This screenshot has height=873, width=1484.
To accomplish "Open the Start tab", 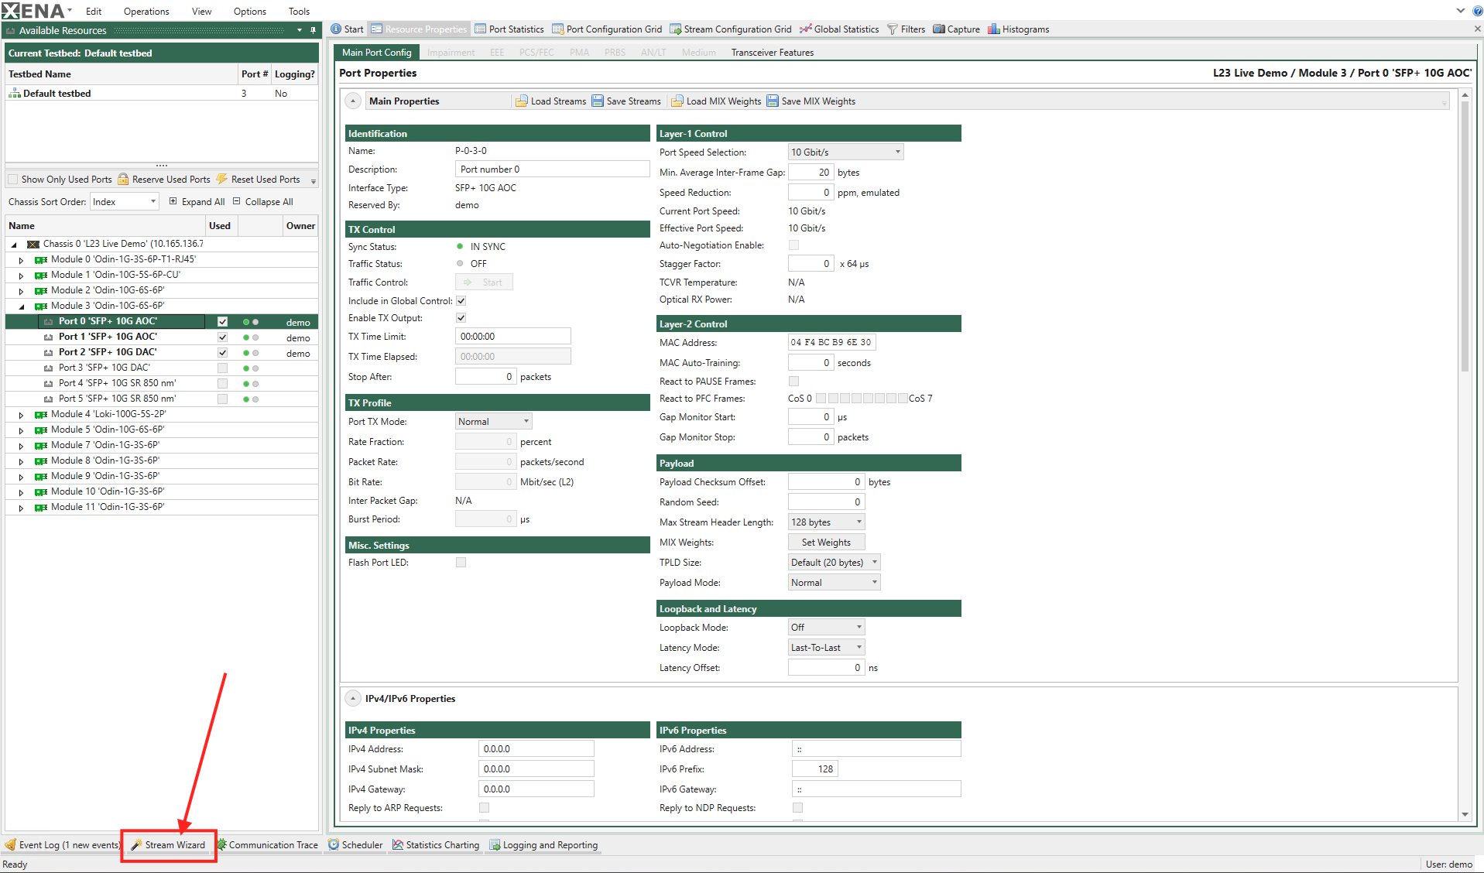I will pos(347,29).
